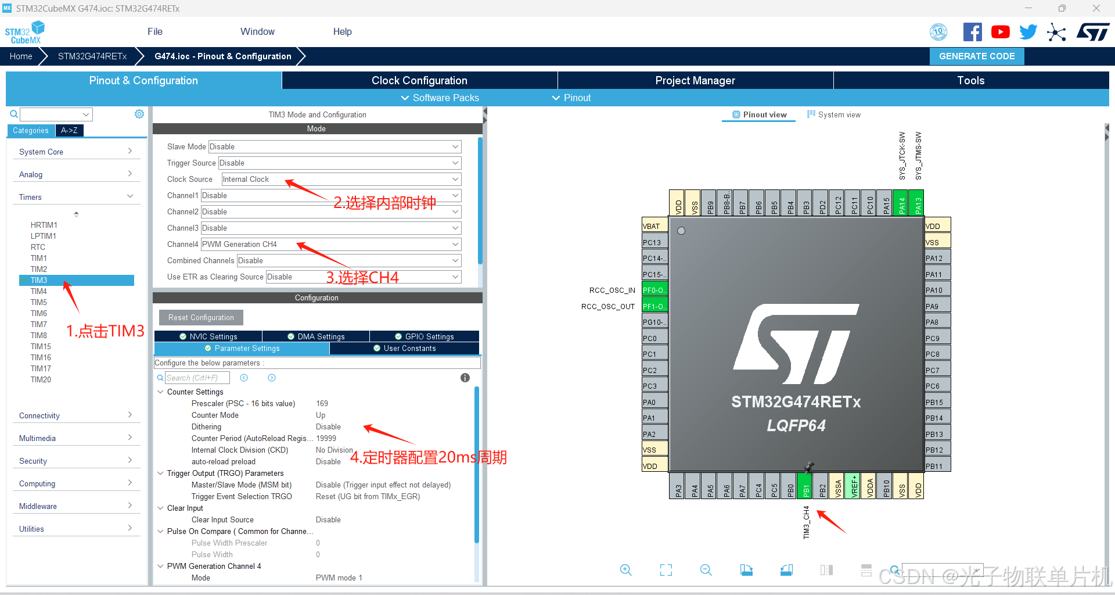Select TIM4 in the timers list

coord(39,291)
